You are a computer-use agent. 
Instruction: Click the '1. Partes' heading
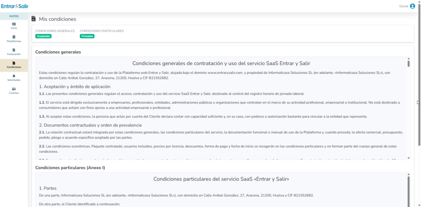pos(48,188)
